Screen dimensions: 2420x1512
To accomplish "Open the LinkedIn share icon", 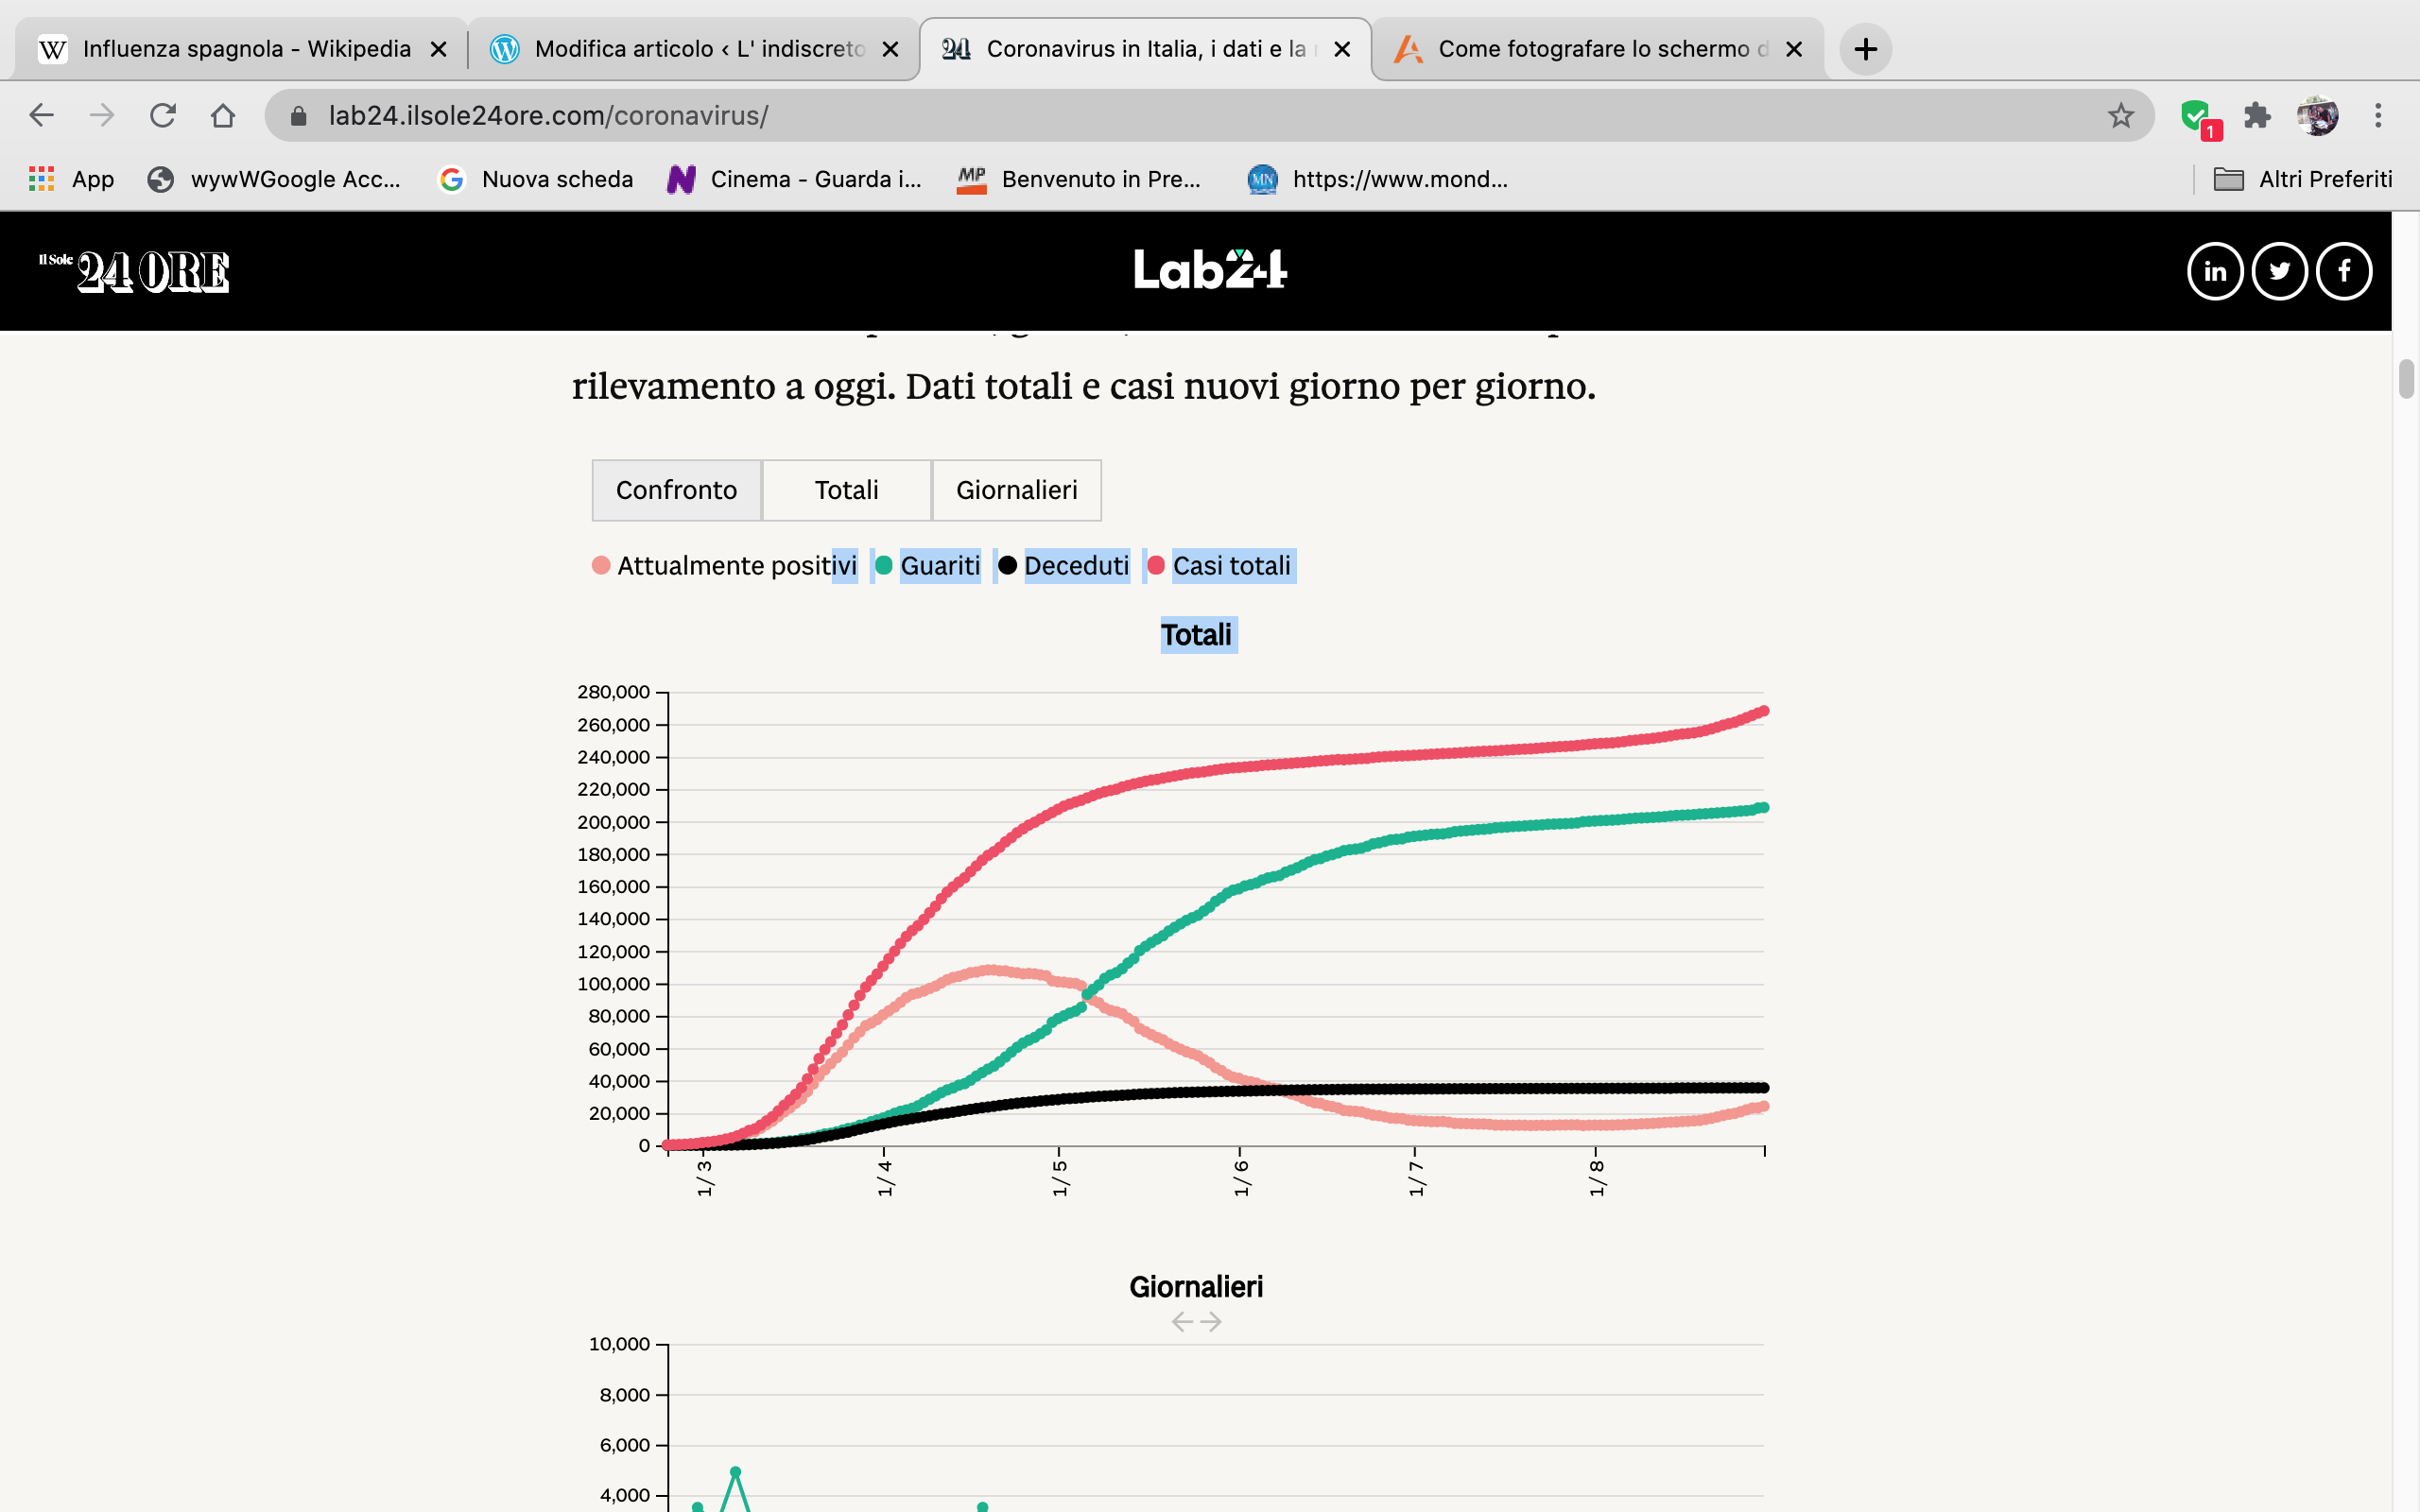I will click(2214, 271).
